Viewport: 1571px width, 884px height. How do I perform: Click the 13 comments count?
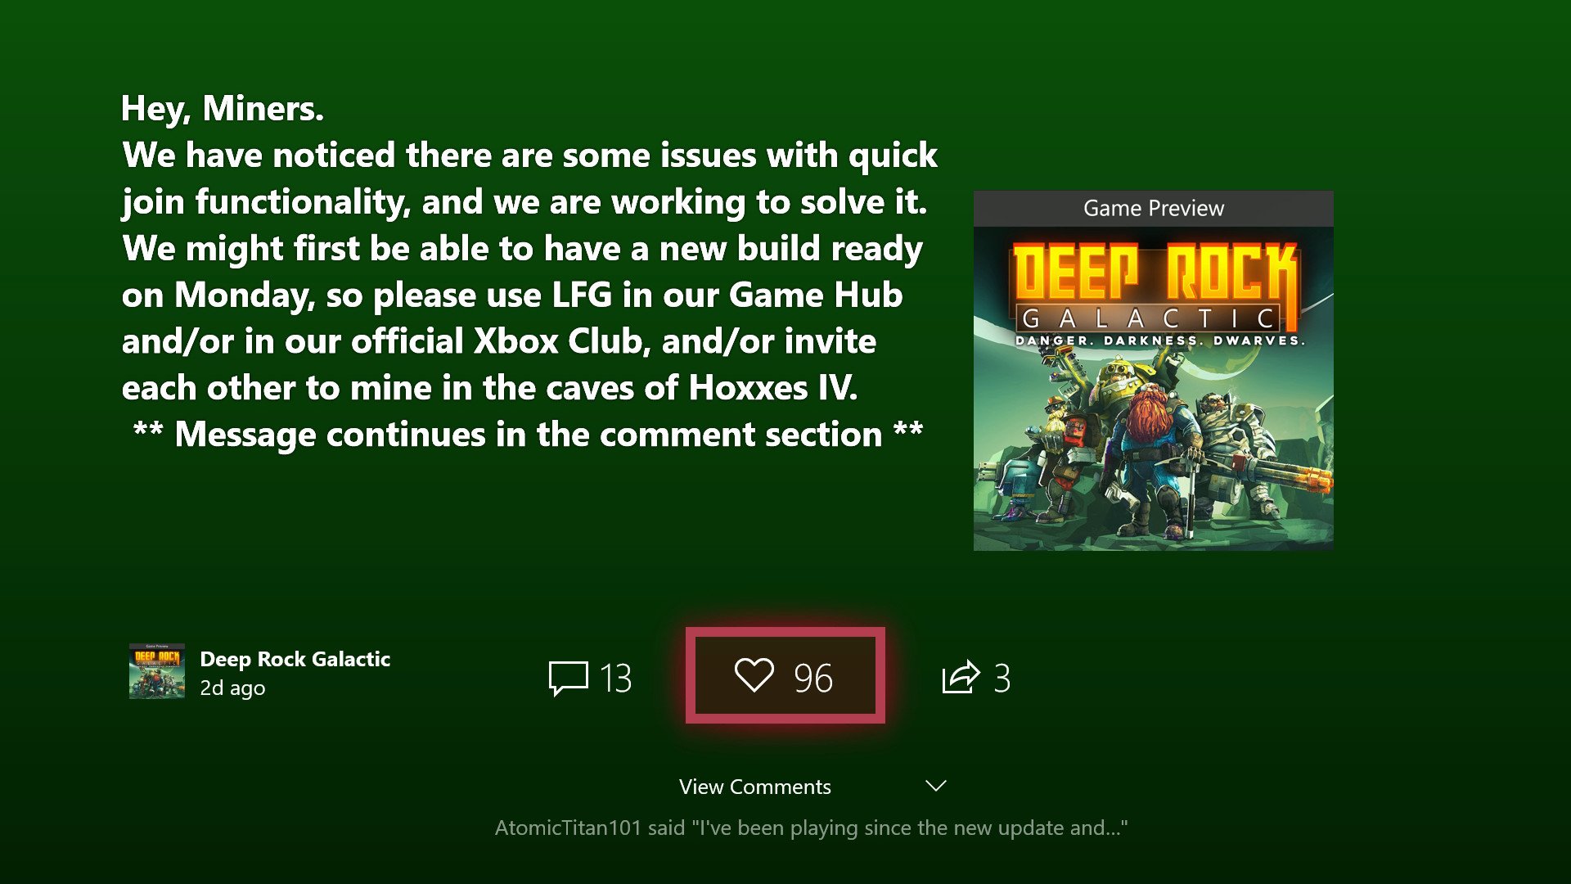pos(615,678)
